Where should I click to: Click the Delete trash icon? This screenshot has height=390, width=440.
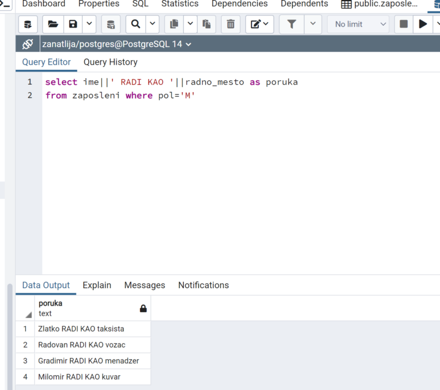230,25
